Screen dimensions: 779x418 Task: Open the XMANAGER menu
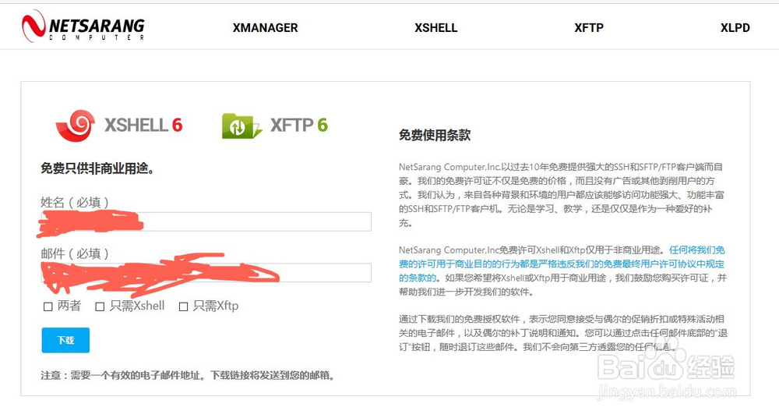pos(266,28)
